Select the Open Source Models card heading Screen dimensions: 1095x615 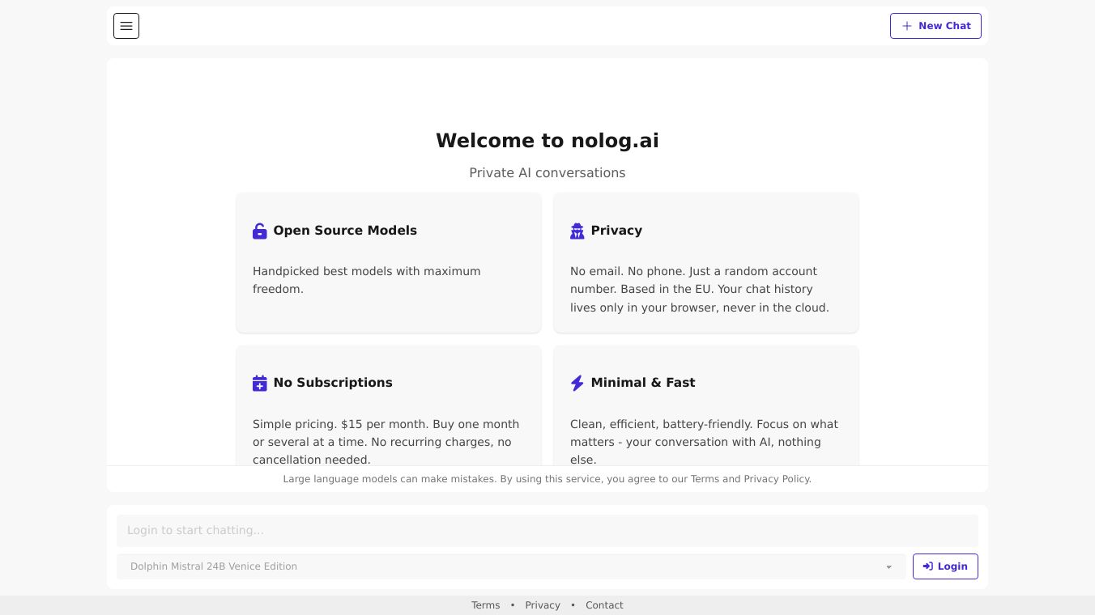point(345,231)
